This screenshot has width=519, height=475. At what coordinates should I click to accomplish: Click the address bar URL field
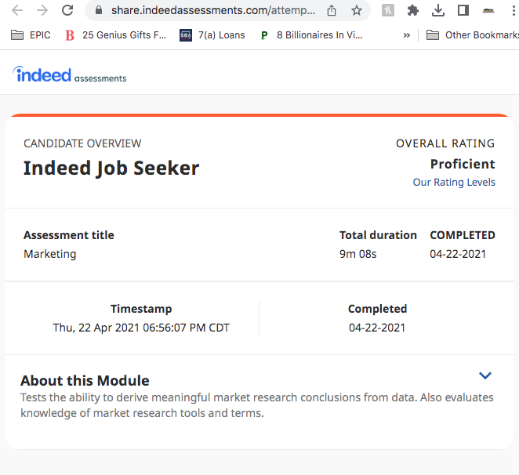pos(212,10)
